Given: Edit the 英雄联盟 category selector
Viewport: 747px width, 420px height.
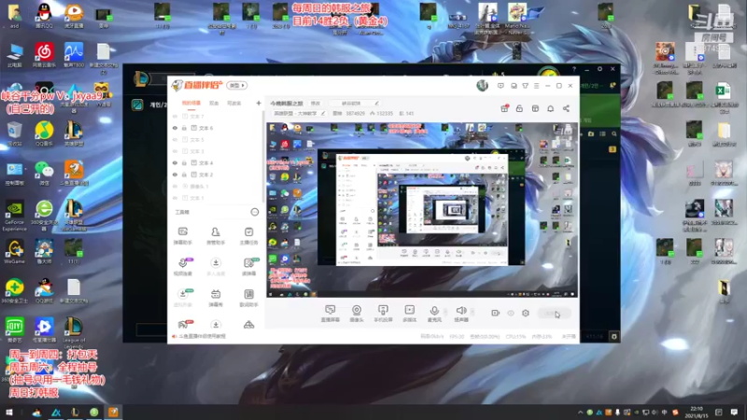Looking at the screenshot, I should [299, 113].
